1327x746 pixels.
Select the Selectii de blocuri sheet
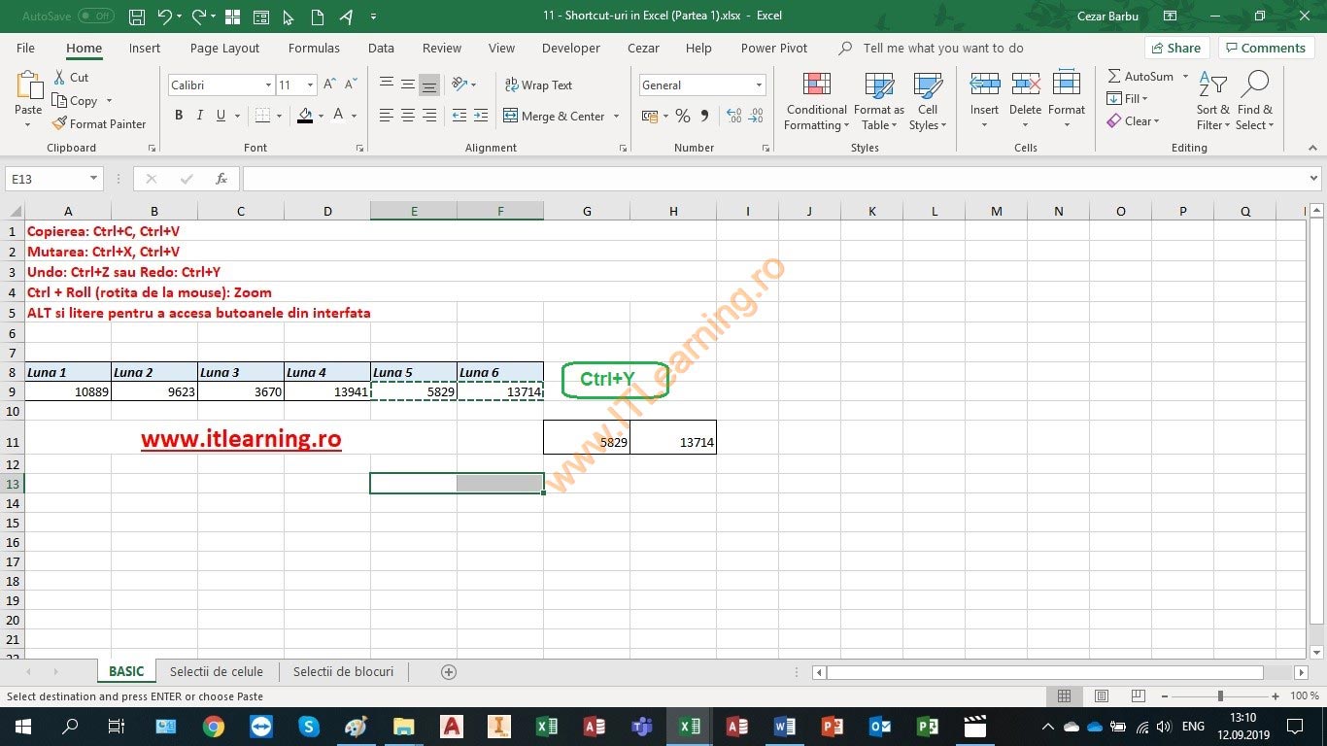(343, 671)
